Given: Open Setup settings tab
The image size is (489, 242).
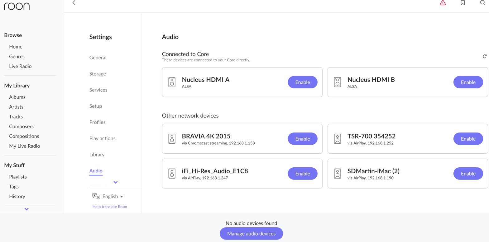Looking at the screenshot, I should pos(96,106).
